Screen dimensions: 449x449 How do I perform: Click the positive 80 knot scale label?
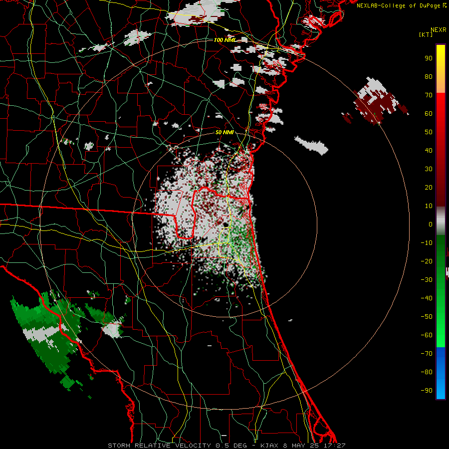[429, 76]
